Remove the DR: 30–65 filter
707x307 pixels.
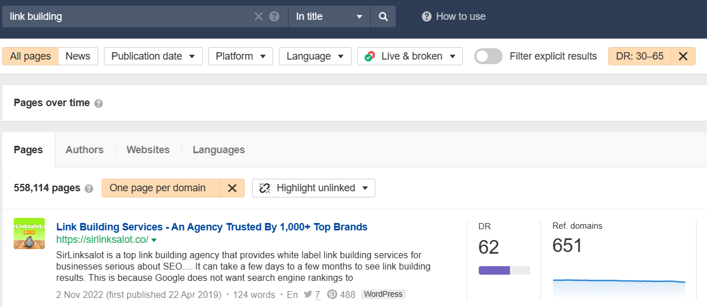[x=683, y=56]
